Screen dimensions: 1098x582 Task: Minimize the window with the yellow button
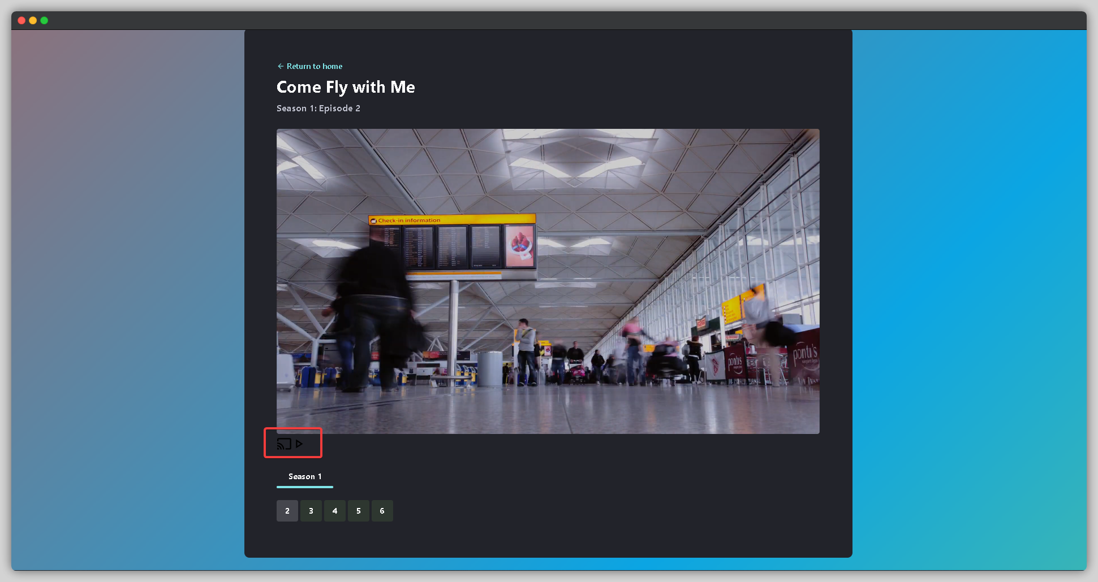pyautogui.click(x=33, y=20)
